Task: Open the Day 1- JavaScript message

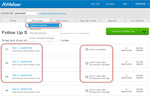Action: [x=22, y=48]
